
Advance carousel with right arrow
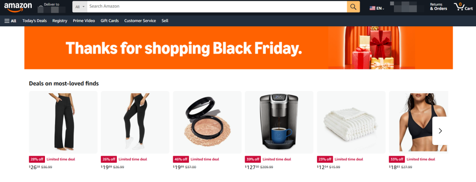click(440, 131)
